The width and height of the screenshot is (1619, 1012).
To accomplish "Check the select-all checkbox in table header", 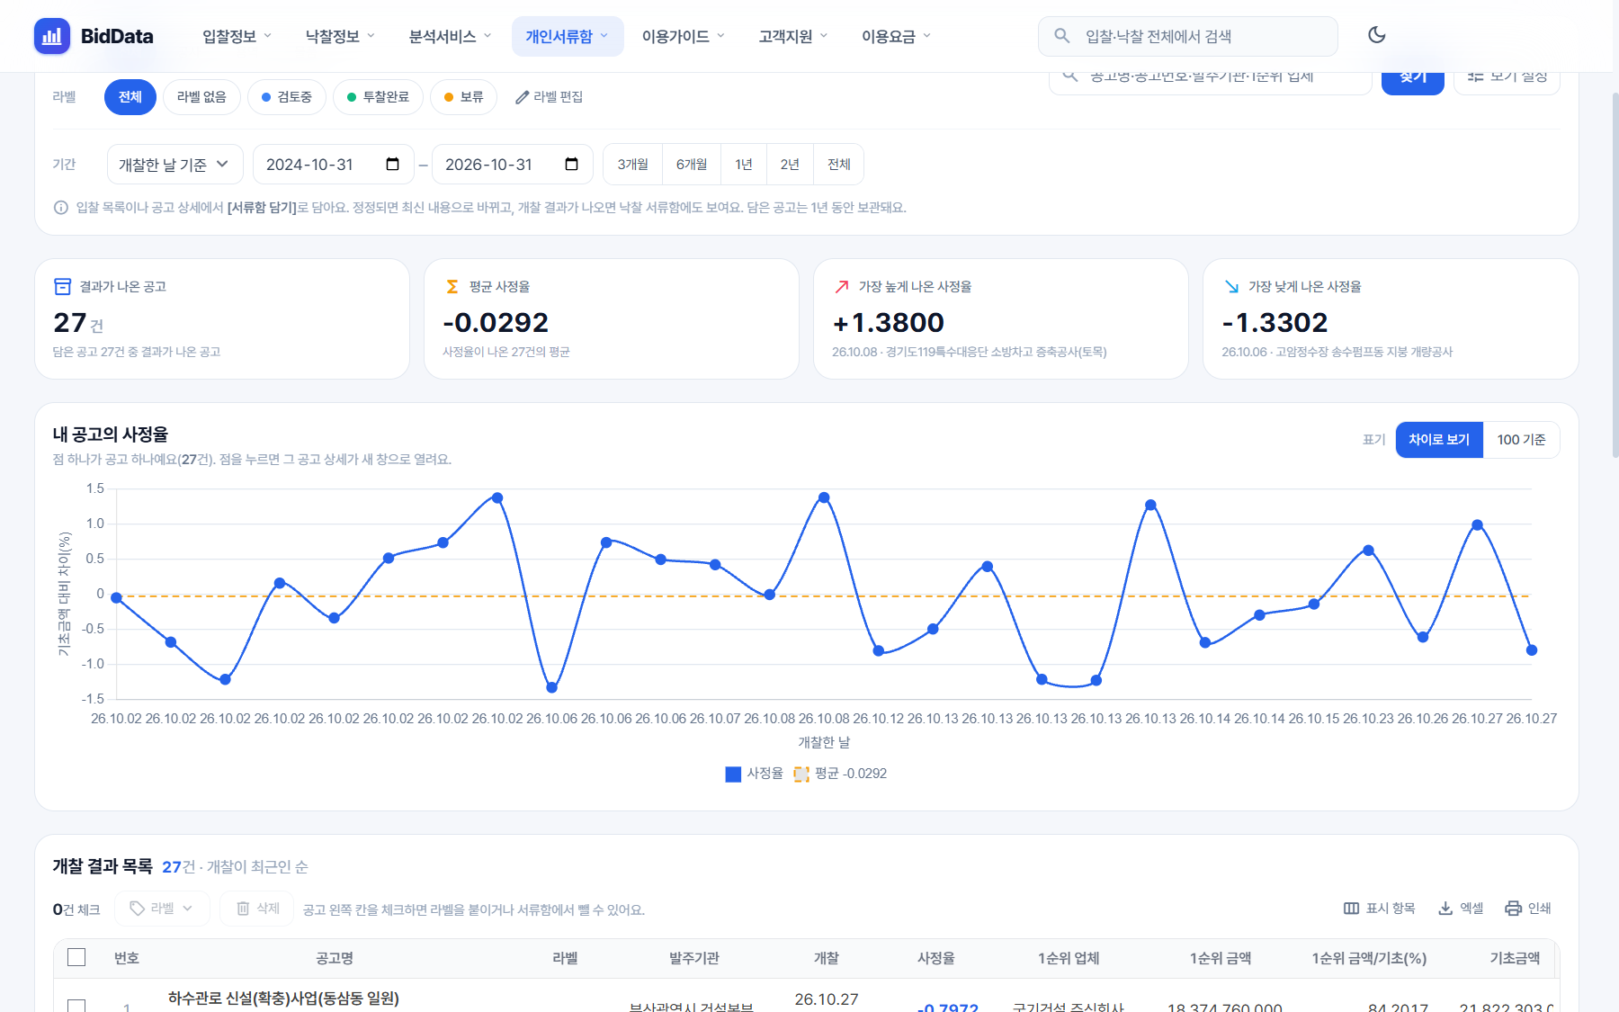I will [x=76, y=957].
